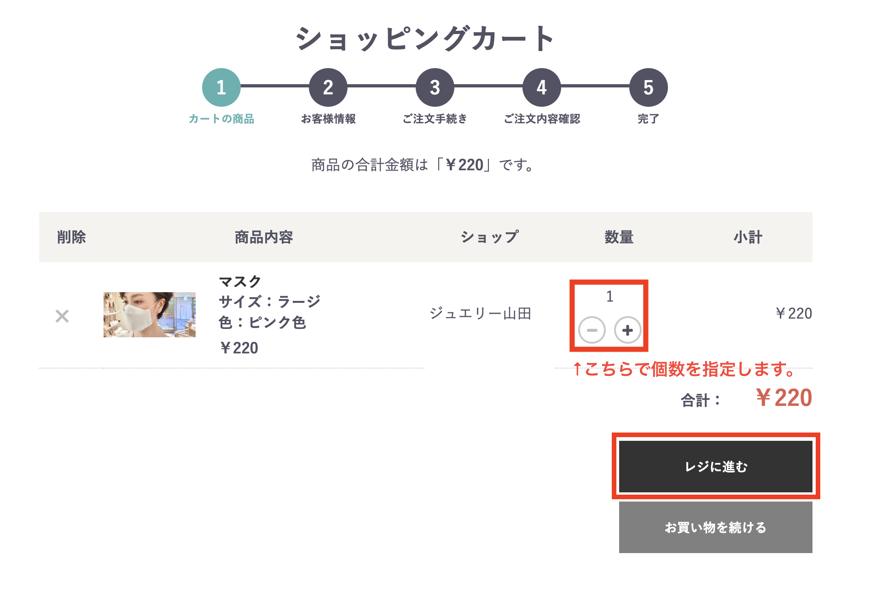The height and width of the screenshot is (606, 876).
Task: Select the カートの商品 step label
Action: [x=221, y=119]
